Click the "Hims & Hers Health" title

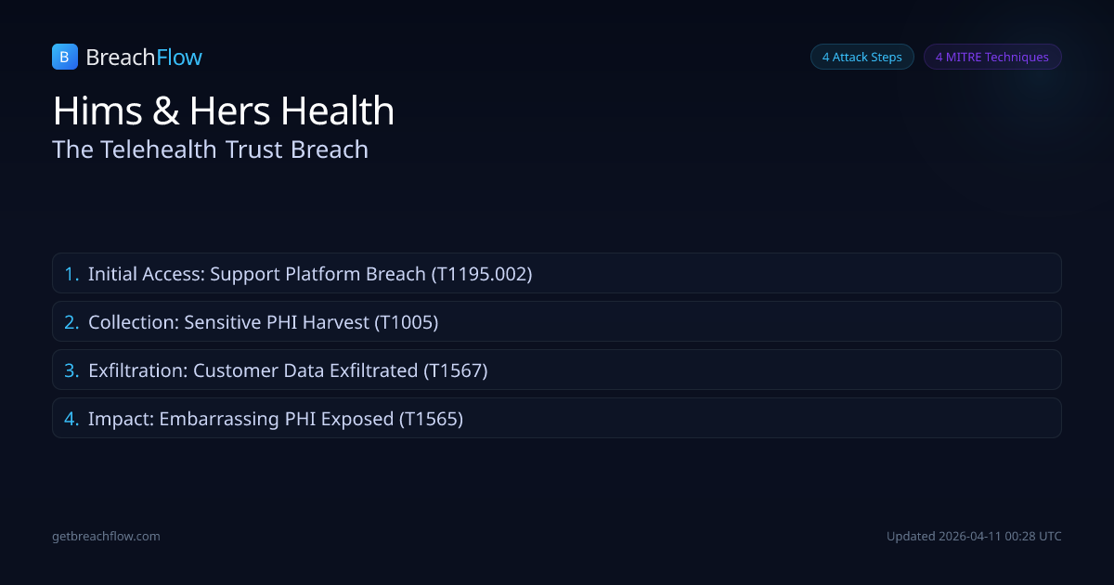point(224,111)
